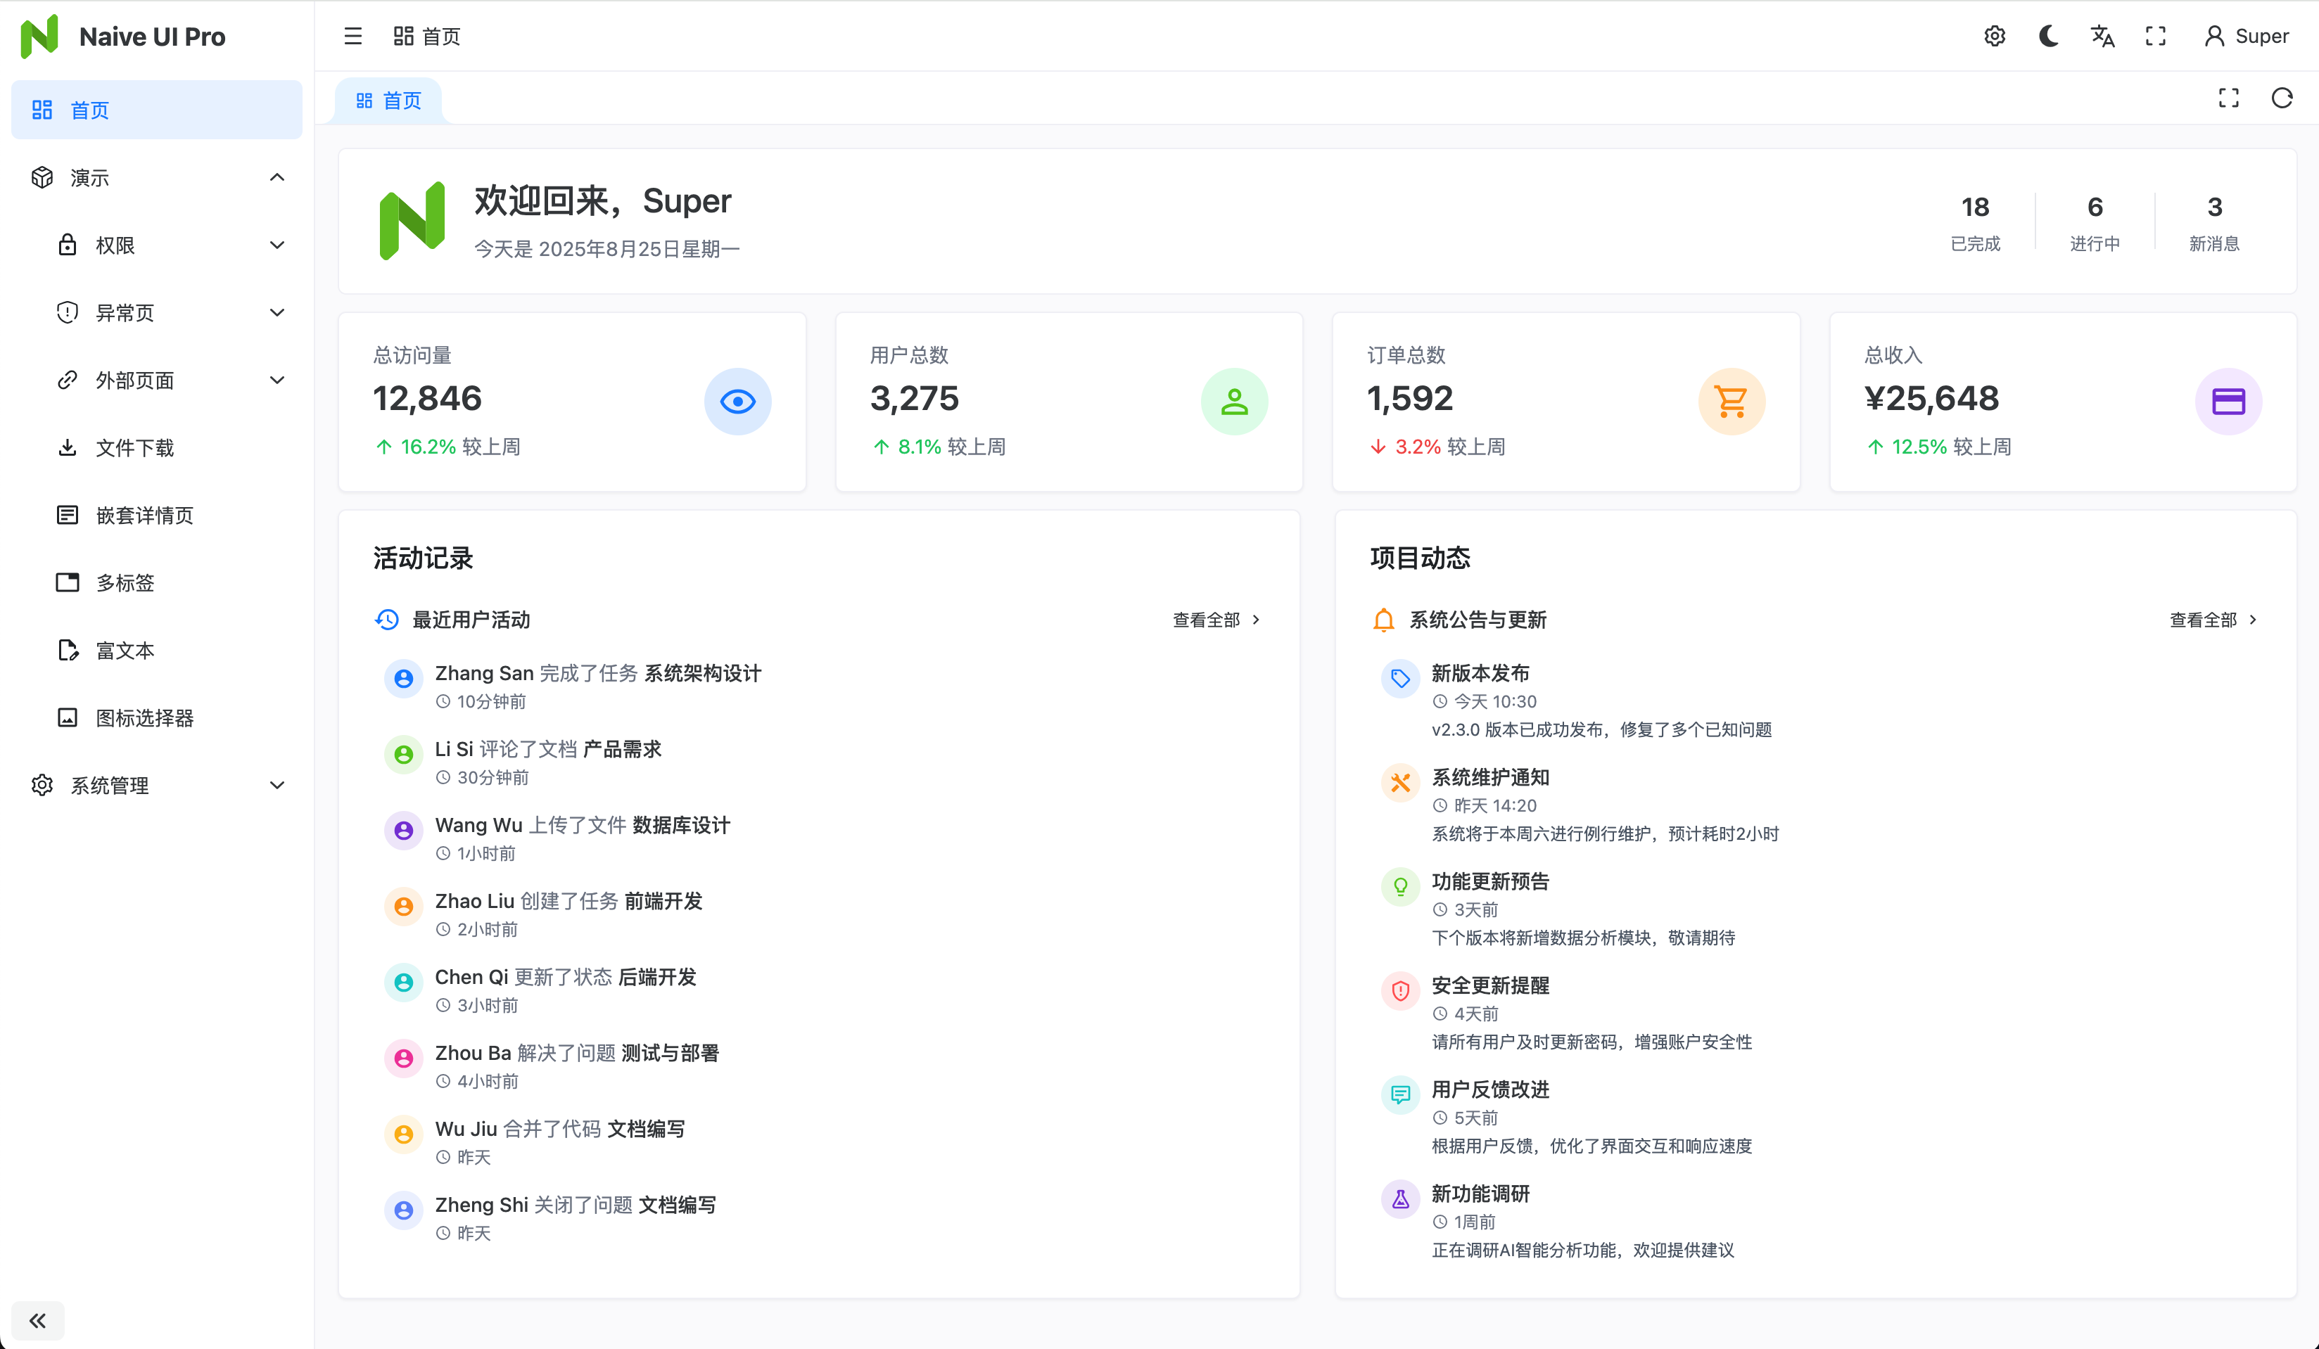Enter fullscreen using the header fullscreen icon
Image resolution: width=2319 pixels, height=1349 pixels.
point(2155,36)
